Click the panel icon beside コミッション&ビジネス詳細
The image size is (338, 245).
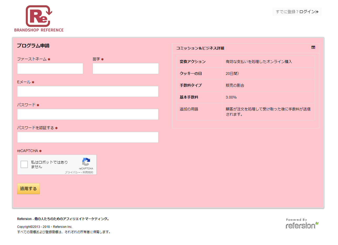pyautogui.click(x=313, y=47)
